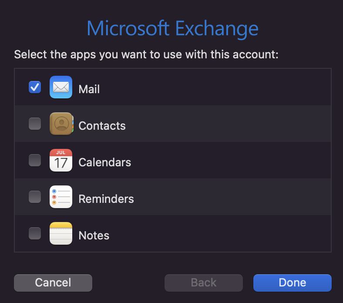Click the Mail envelope icon
Image resolution: width=343 pixels, height=303 pixels.
(61, 87)
